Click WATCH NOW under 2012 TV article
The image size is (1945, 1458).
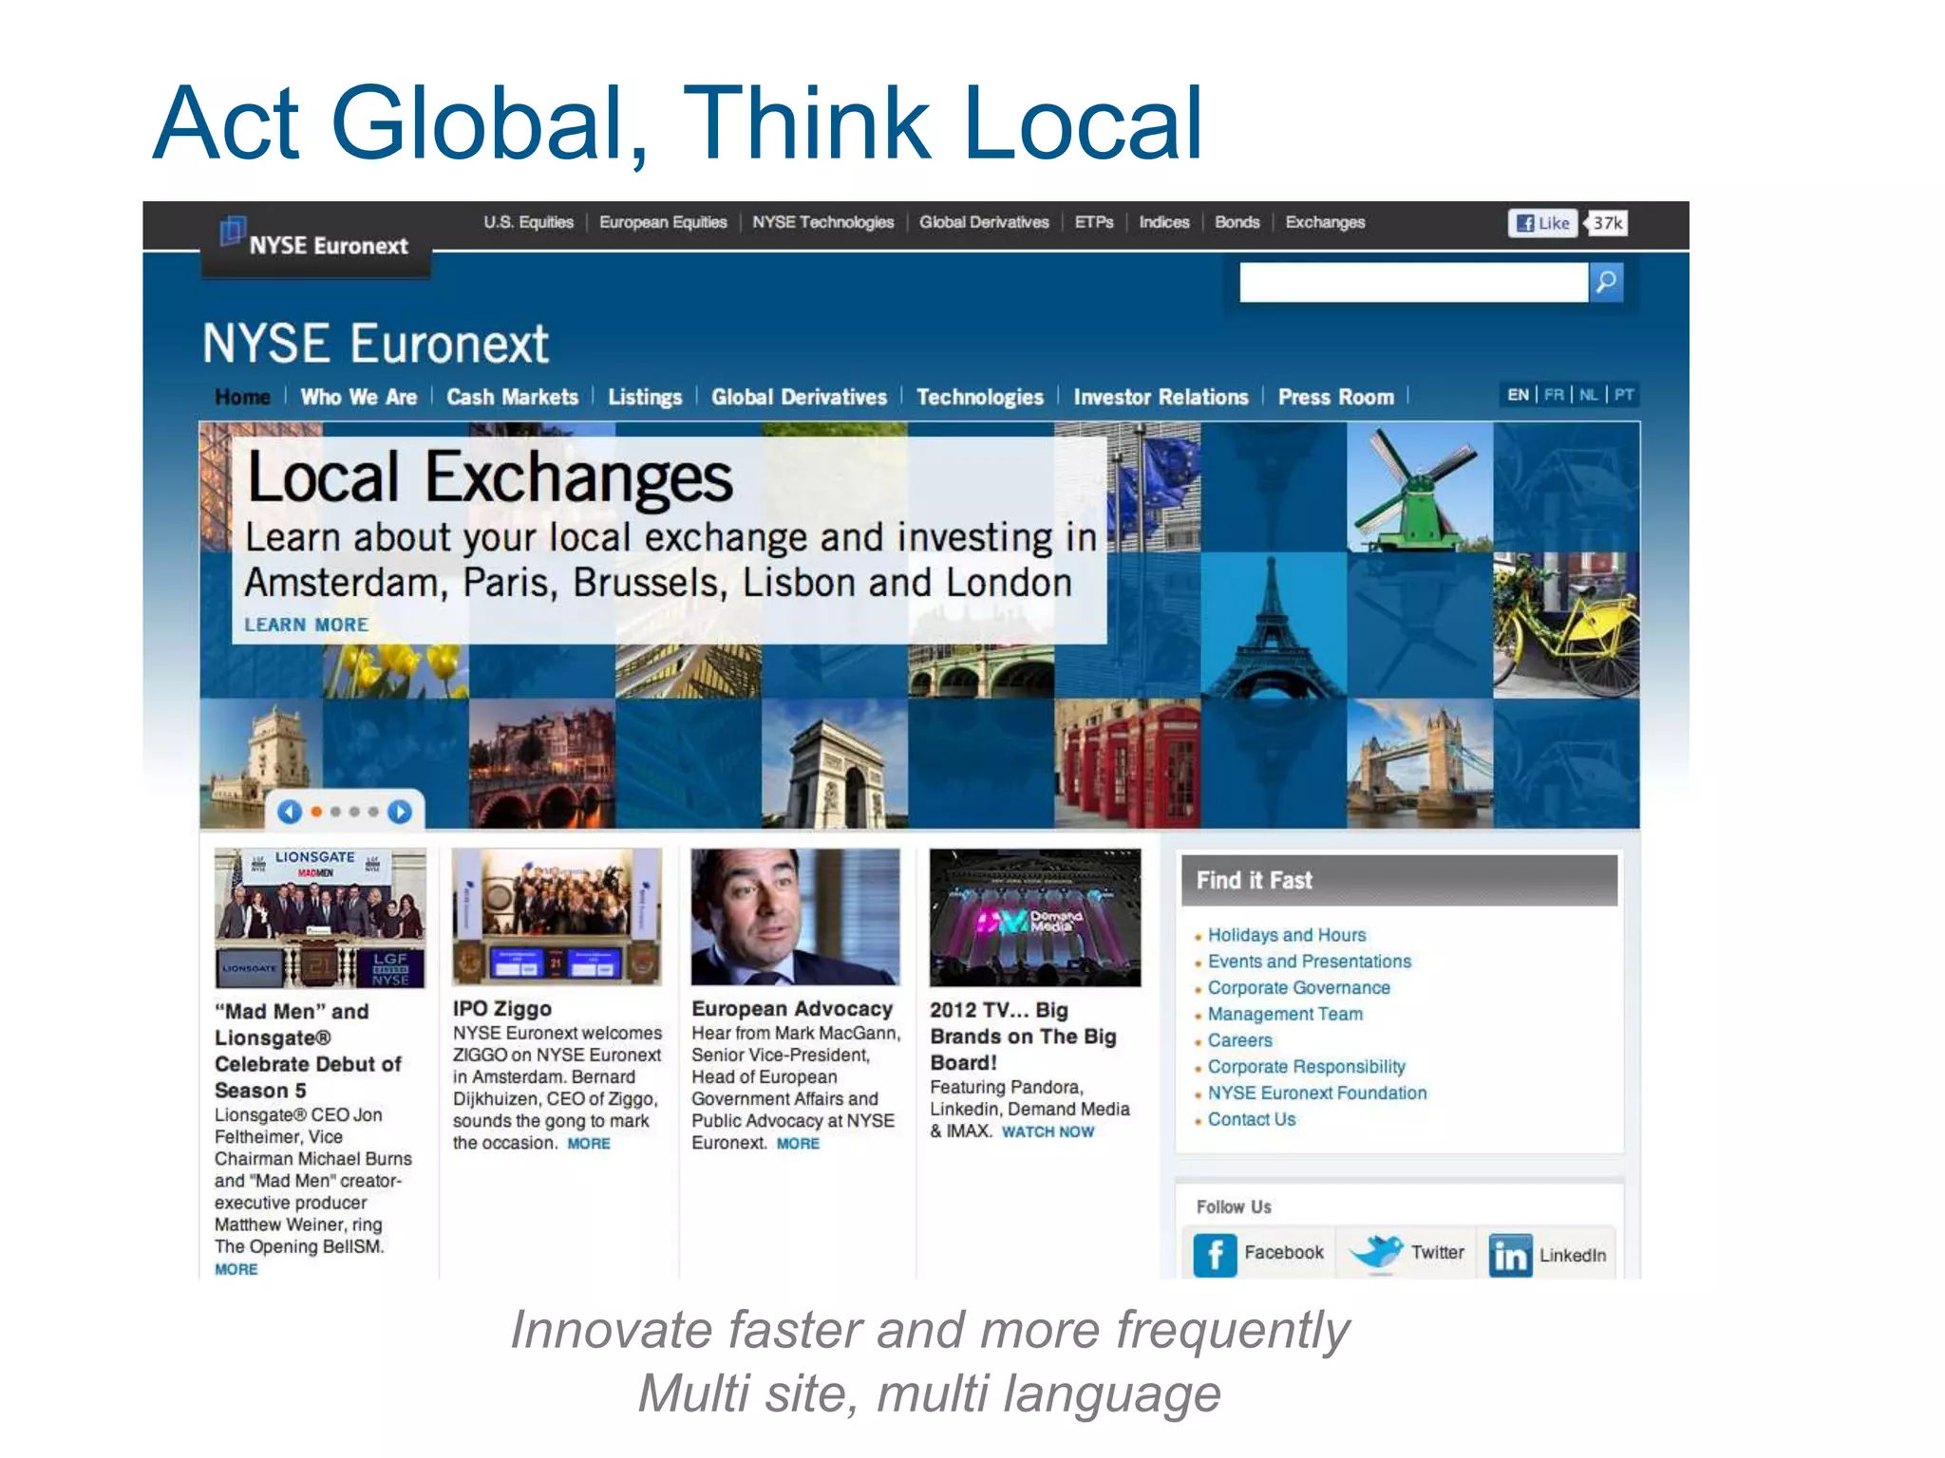click(x=1048, y=1131)
